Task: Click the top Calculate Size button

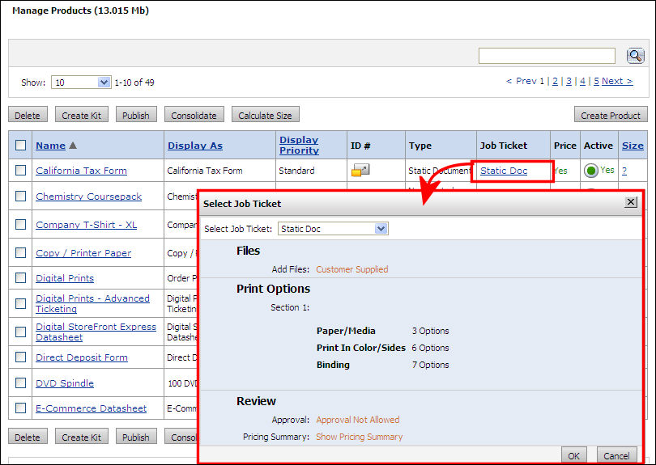Action: click(x=266, y=115)
